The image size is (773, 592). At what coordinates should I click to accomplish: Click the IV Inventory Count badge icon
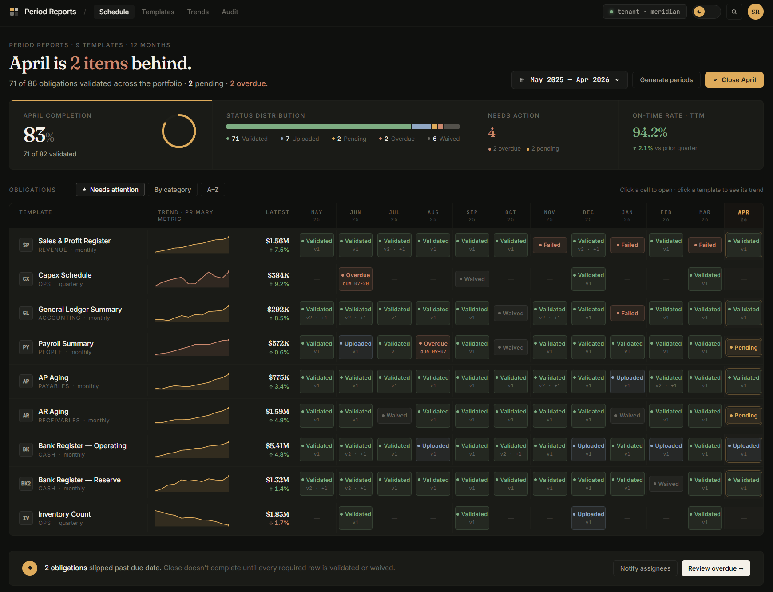coord(26,518)
